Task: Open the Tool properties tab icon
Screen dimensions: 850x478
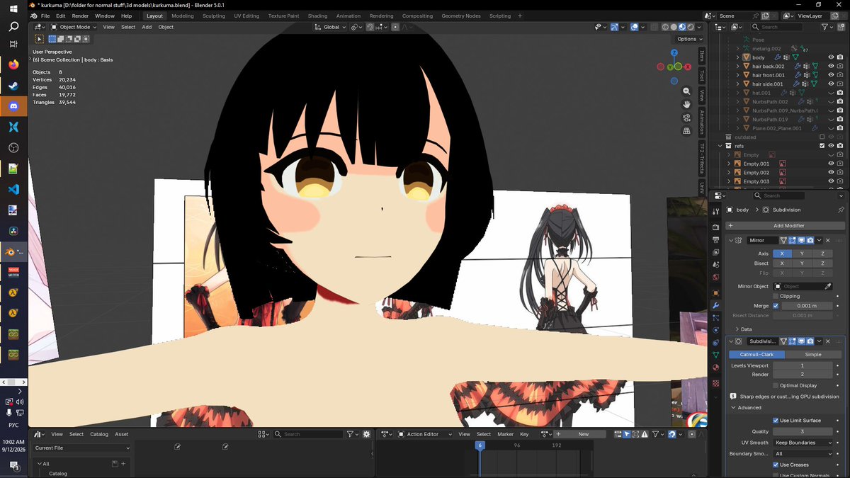Action: coord(715,210)
